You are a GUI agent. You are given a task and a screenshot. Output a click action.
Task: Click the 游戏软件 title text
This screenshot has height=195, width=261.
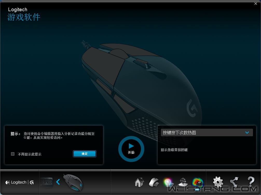pos(24,17)
